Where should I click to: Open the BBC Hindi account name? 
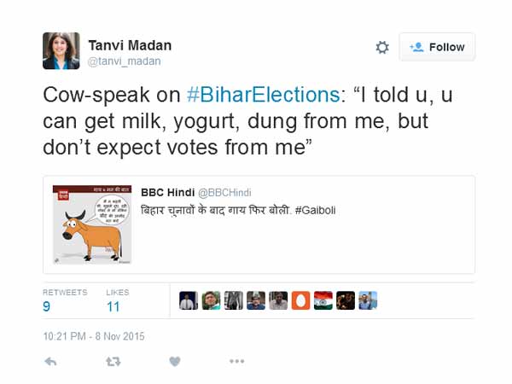pos(166,193)
